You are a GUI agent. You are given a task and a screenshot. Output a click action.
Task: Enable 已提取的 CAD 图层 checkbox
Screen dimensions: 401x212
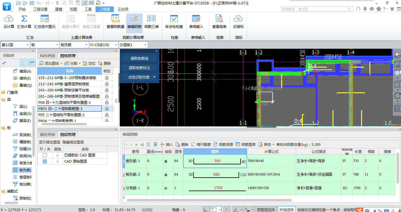[x=45, y=155]
